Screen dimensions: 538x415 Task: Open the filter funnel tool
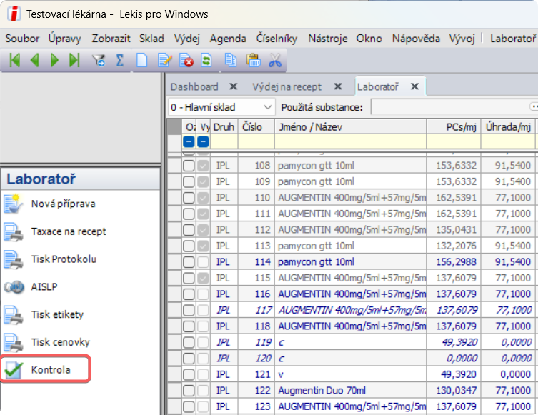click(99, 61)
